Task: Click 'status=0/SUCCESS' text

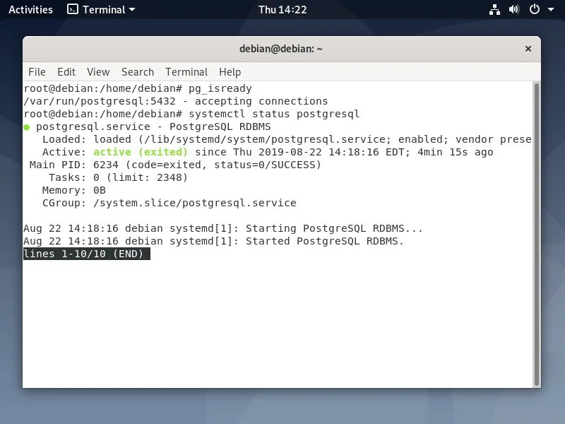Action: coord(264,165)
